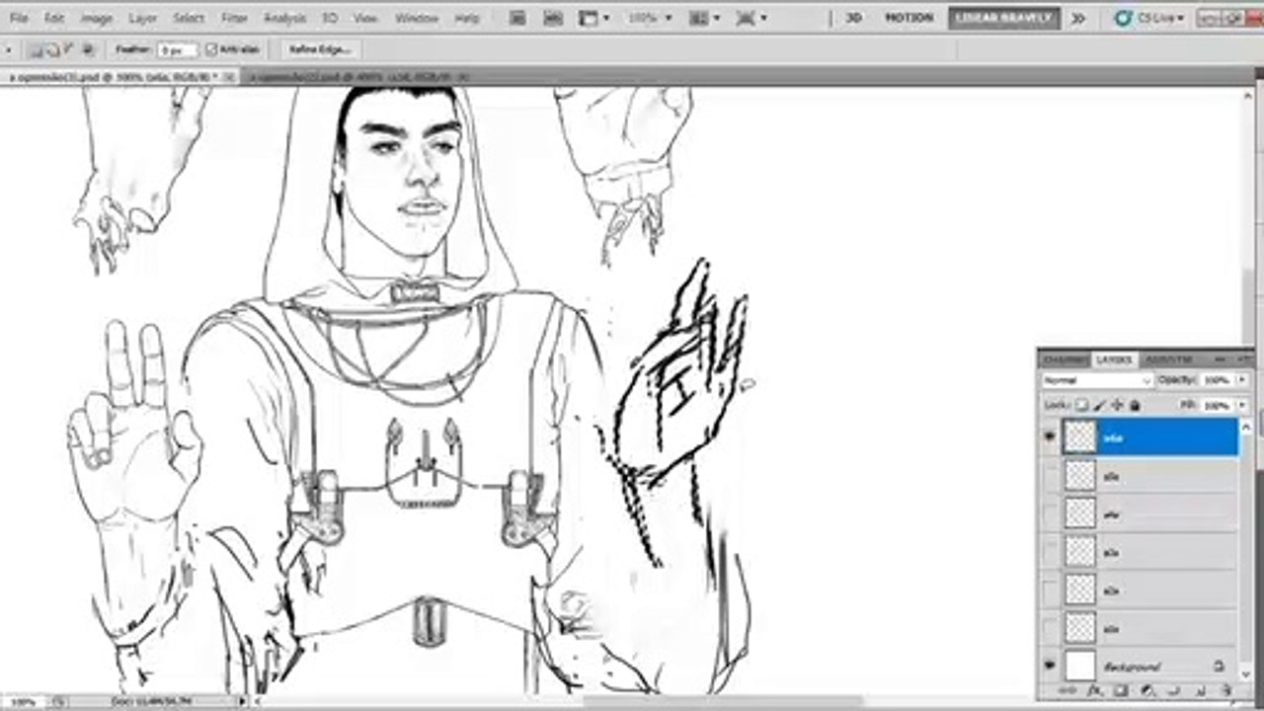The image size is (1264, 711).
Task: Toggle the Anti-alias checkbox
Action: [211, 49]
